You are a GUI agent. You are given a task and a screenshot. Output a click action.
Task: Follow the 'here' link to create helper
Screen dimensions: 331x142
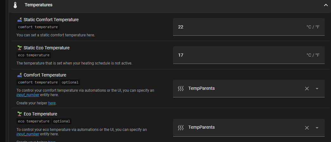click(x=52, y=103)
